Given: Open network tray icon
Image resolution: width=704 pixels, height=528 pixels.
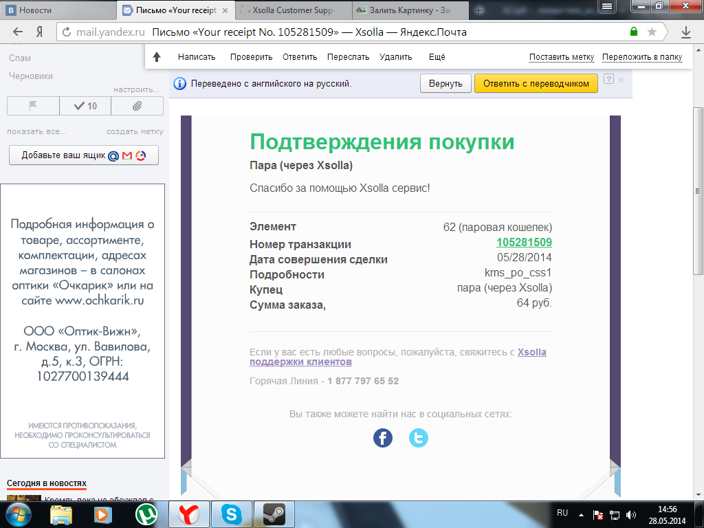Looking at the screenshot, I should click(615, 515).
